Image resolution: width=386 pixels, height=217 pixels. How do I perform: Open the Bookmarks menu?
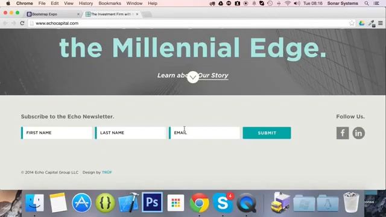(x=110, y=4)
